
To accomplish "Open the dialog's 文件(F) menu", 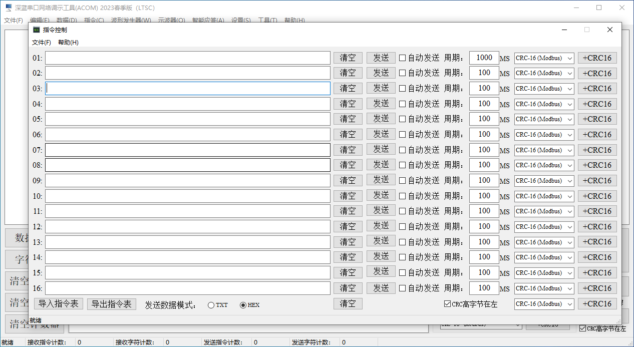I will (42, 43).
